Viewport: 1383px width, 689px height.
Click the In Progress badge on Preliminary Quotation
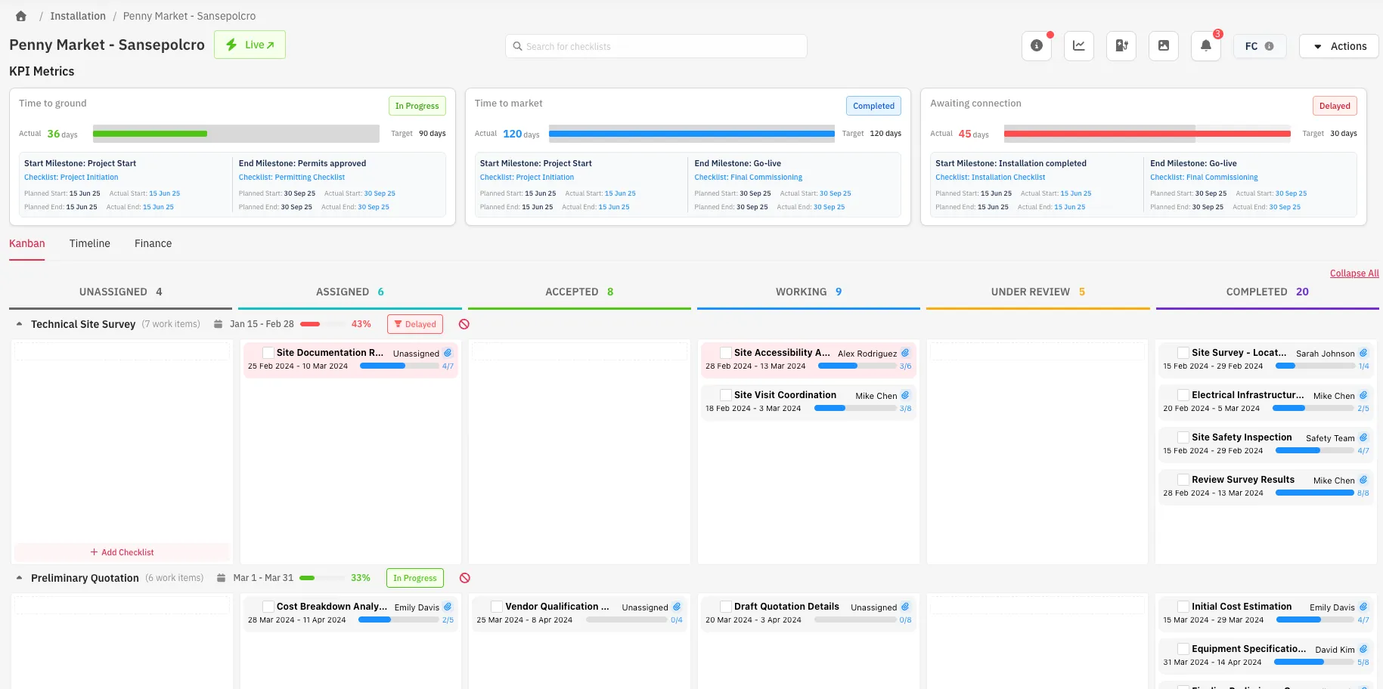click(x=415, y=578)
